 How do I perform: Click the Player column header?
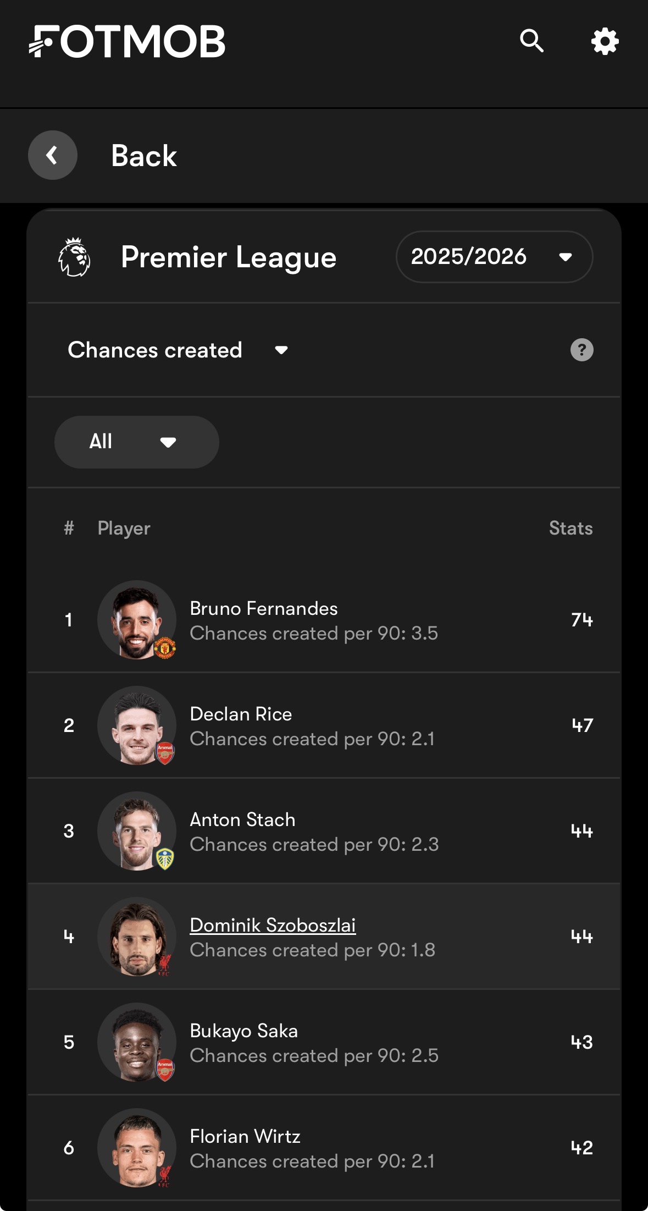[x=124, y=528]
